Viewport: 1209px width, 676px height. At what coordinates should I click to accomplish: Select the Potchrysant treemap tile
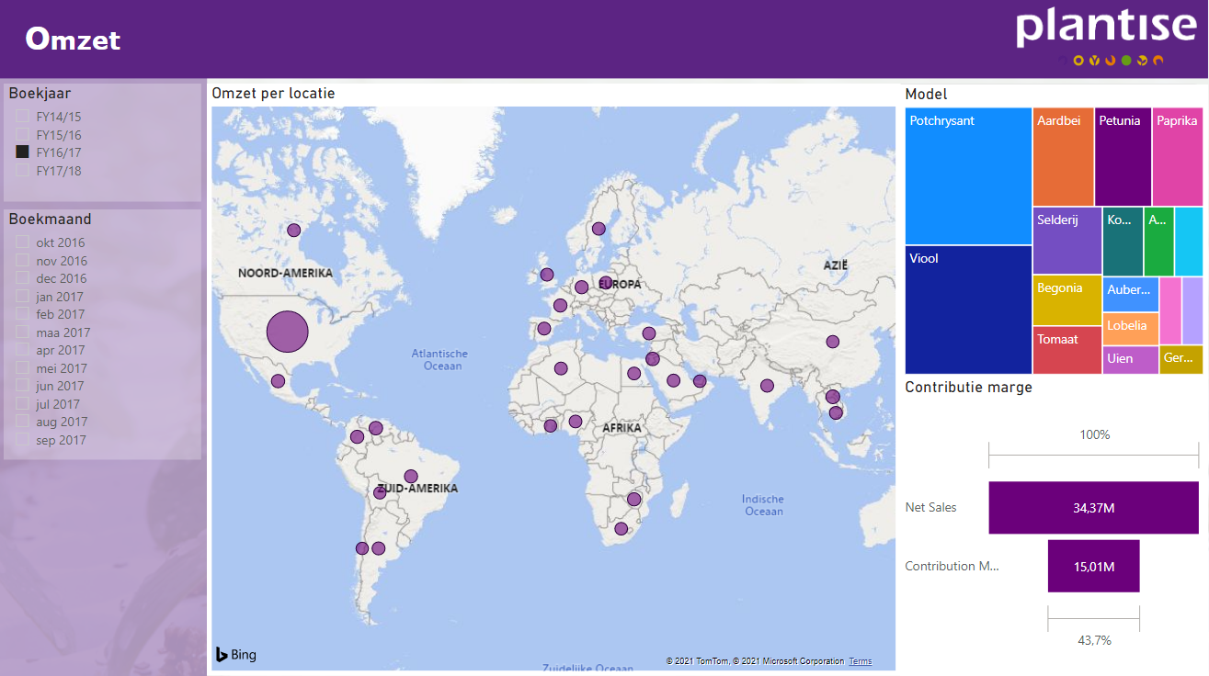click(968, 176)
